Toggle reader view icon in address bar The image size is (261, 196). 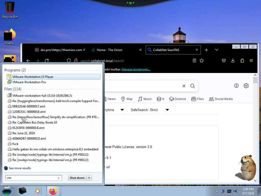click(194, 60)
